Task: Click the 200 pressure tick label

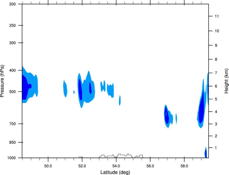Action: tap(12, 4)
